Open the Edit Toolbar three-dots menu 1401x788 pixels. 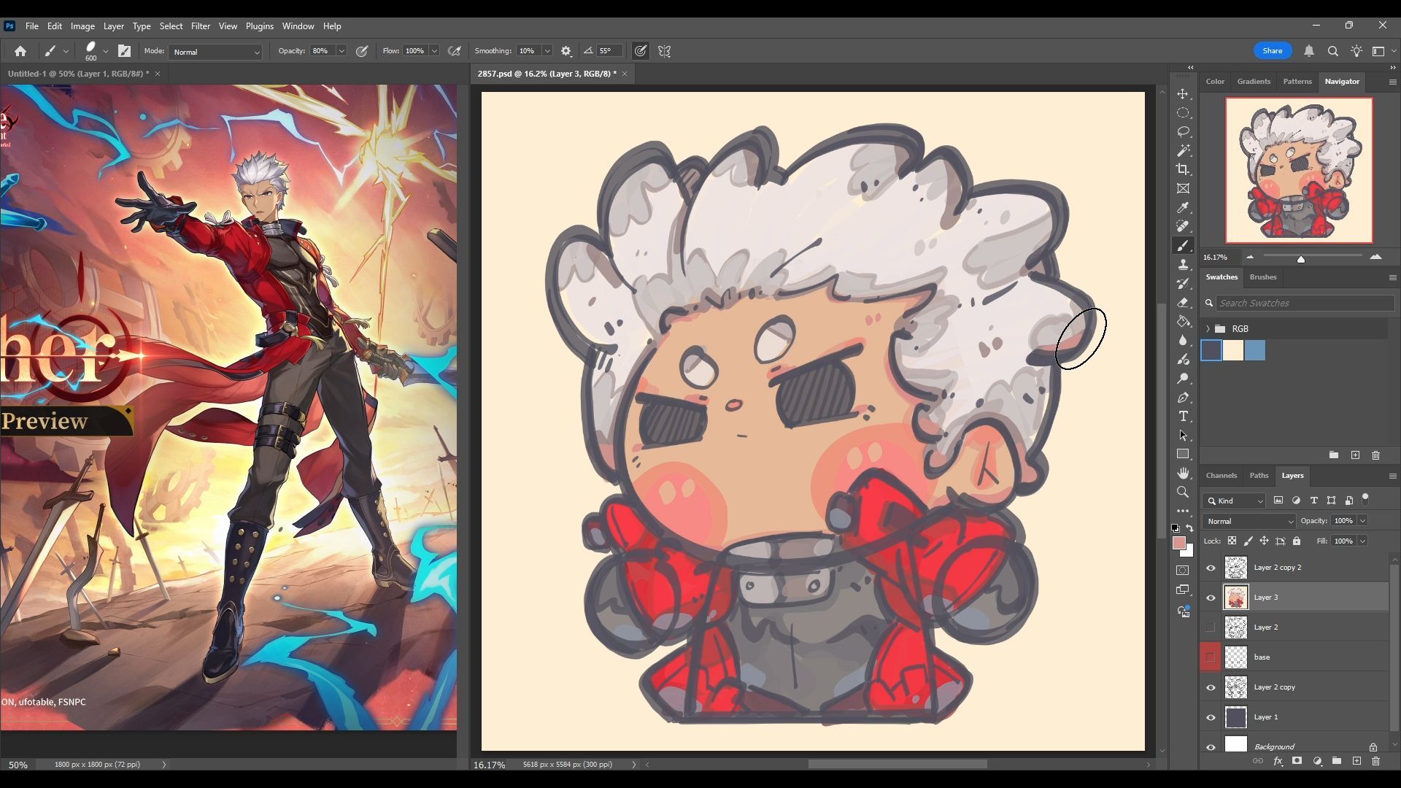(1183, 511)
